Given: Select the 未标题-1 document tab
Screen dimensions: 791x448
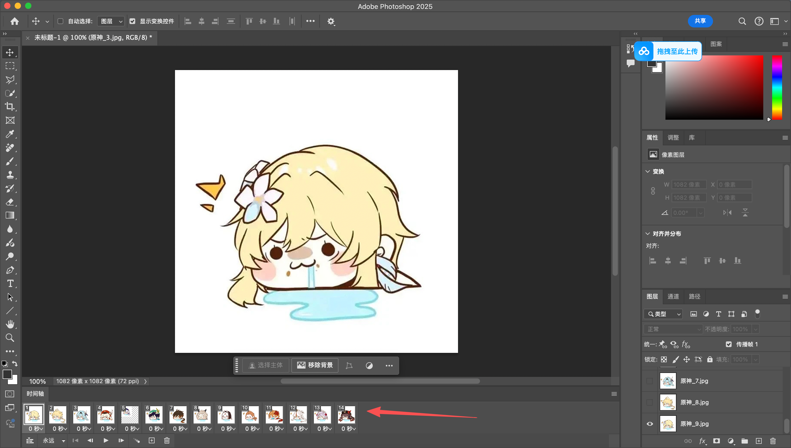Looking at the screenshot, I should point(93,38).
